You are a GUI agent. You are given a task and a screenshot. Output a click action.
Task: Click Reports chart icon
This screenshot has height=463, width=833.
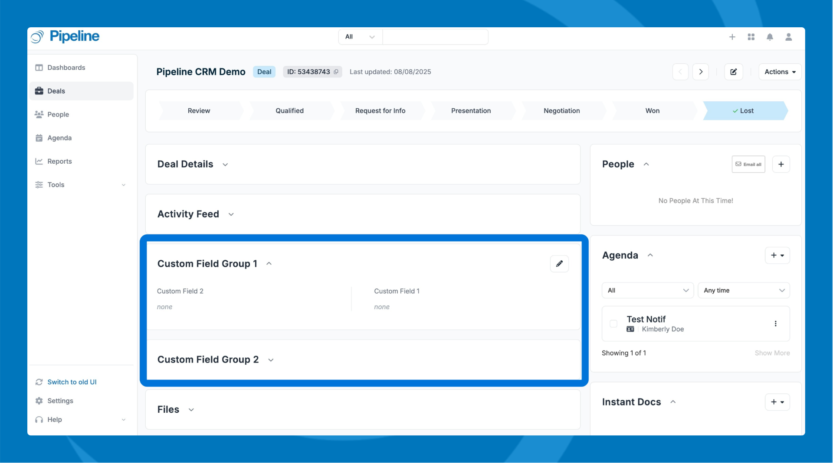pos(39,161)
